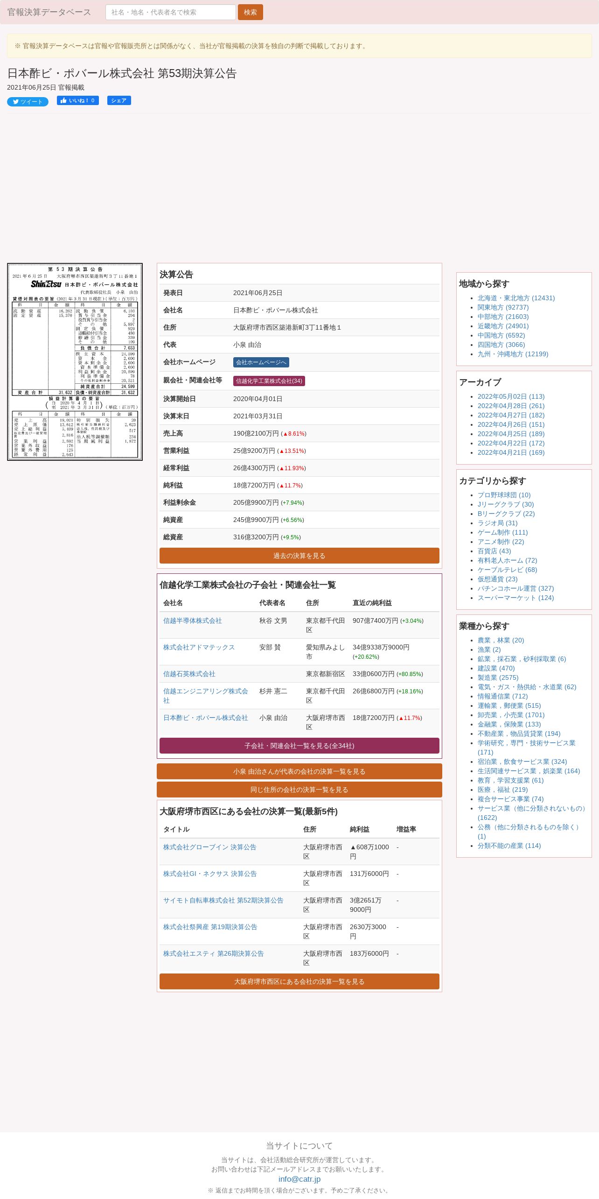Click 子会社・関連会社一覧を見る(全34社) button
599x1199 pixels.
299,746
